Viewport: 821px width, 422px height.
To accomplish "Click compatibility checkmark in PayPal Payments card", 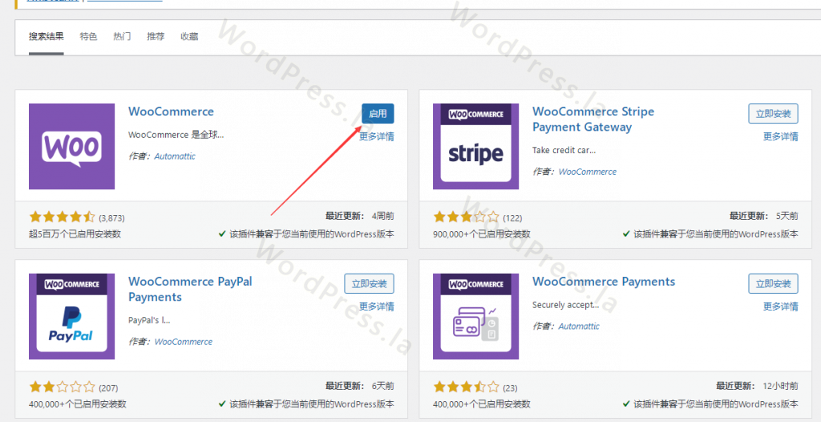I will tap(222, 404).
